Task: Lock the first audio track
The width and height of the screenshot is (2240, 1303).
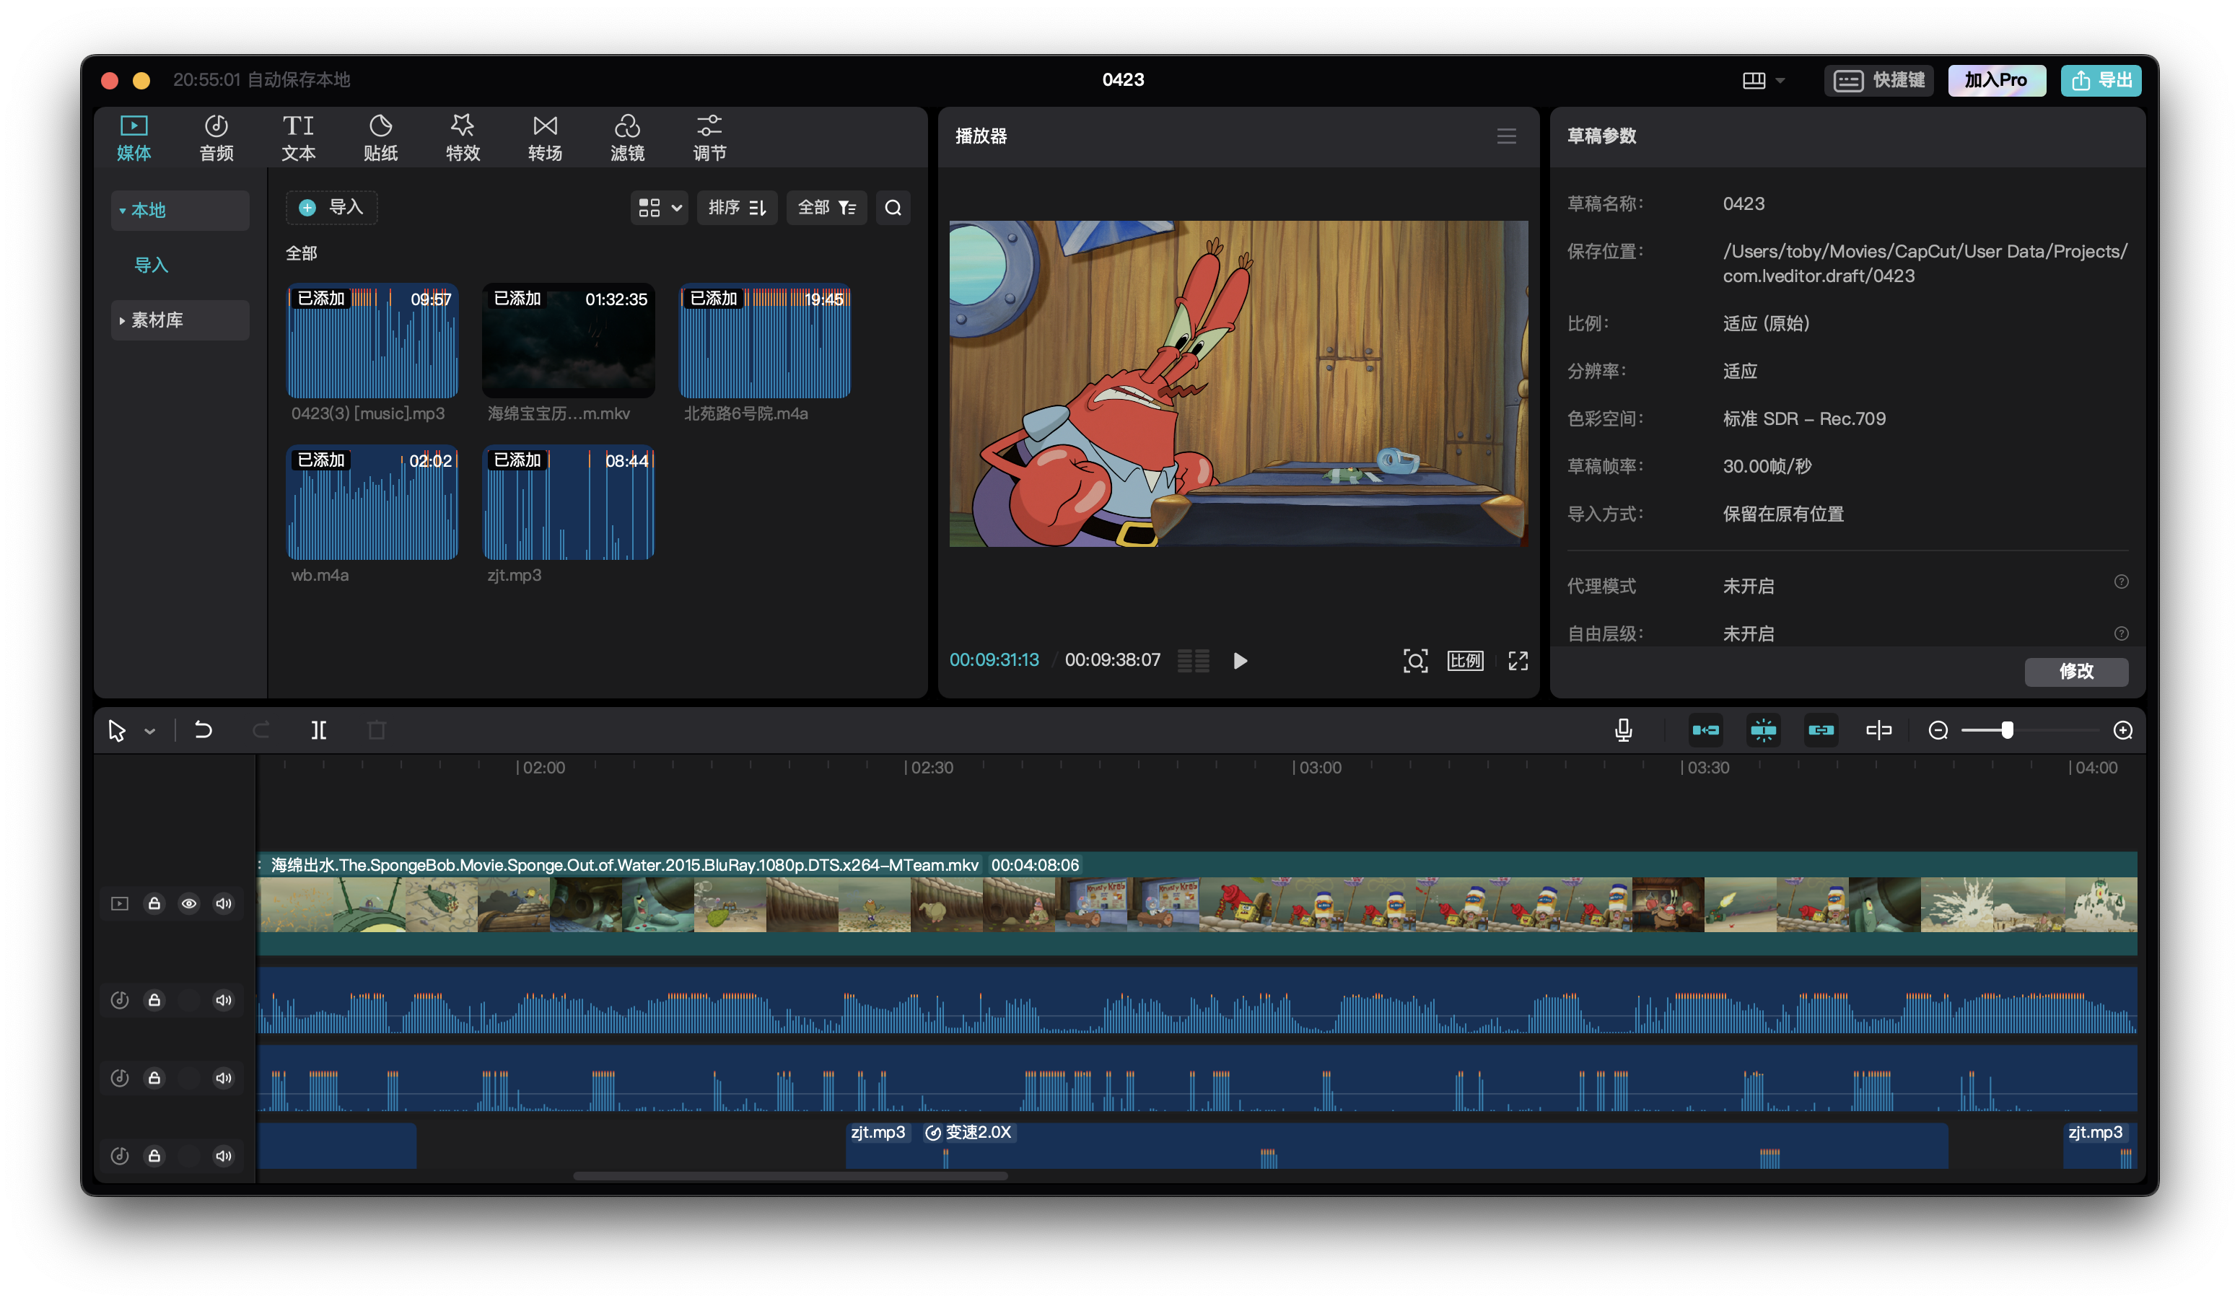Action: [x=154, y=1000]
